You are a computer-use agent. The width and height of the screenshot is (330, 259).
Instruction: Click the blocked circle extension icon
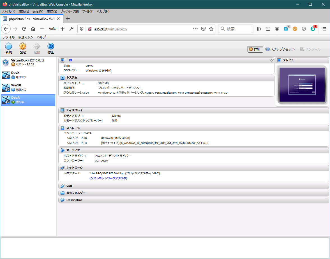(x=304, y=29)
